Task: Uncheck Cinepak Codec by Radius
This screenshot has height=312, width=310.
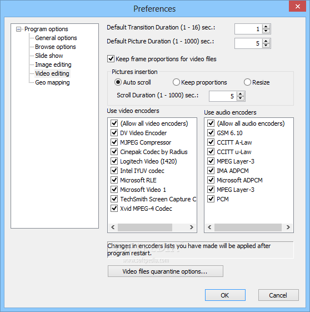Action: pyautogui.click(x=114, y=152)
